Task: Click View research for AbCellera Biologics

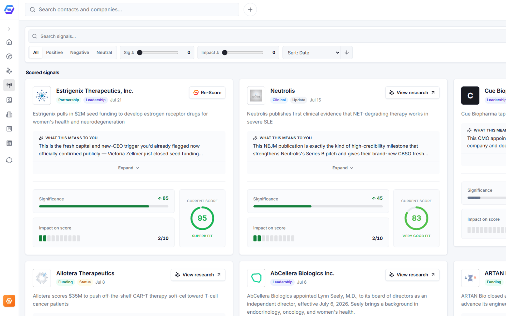Action: (412, 275)
